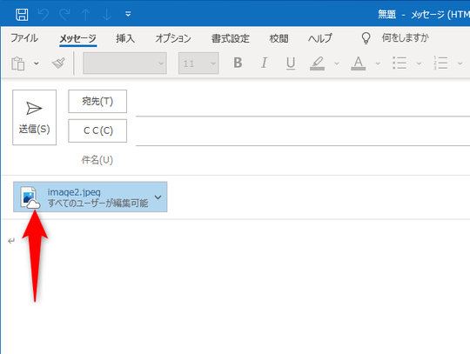Switch to 書式設定 tab
Image resolution: width=470 pixels, height=354 pixels.
[x=230, y=38]
